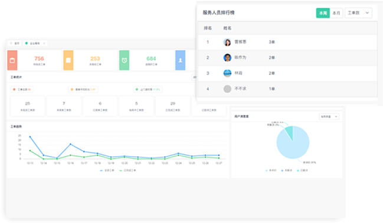Viewport: 383px width, 224px height.
Task: Toggle the green line series in chart legend
Action: point(127,170)
